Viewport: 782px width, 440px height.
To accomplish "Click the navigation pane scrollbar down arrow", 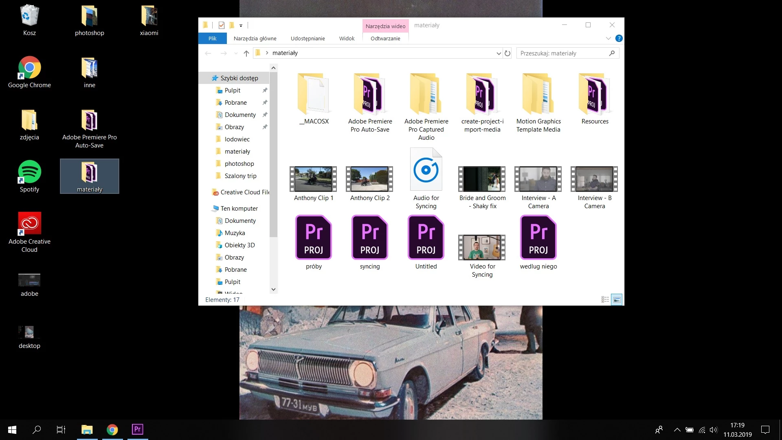I will [x=273, y=289].
